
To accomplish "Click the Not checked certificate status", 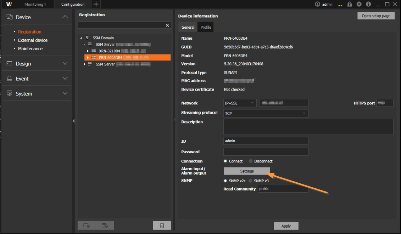I will click(234, 90).
